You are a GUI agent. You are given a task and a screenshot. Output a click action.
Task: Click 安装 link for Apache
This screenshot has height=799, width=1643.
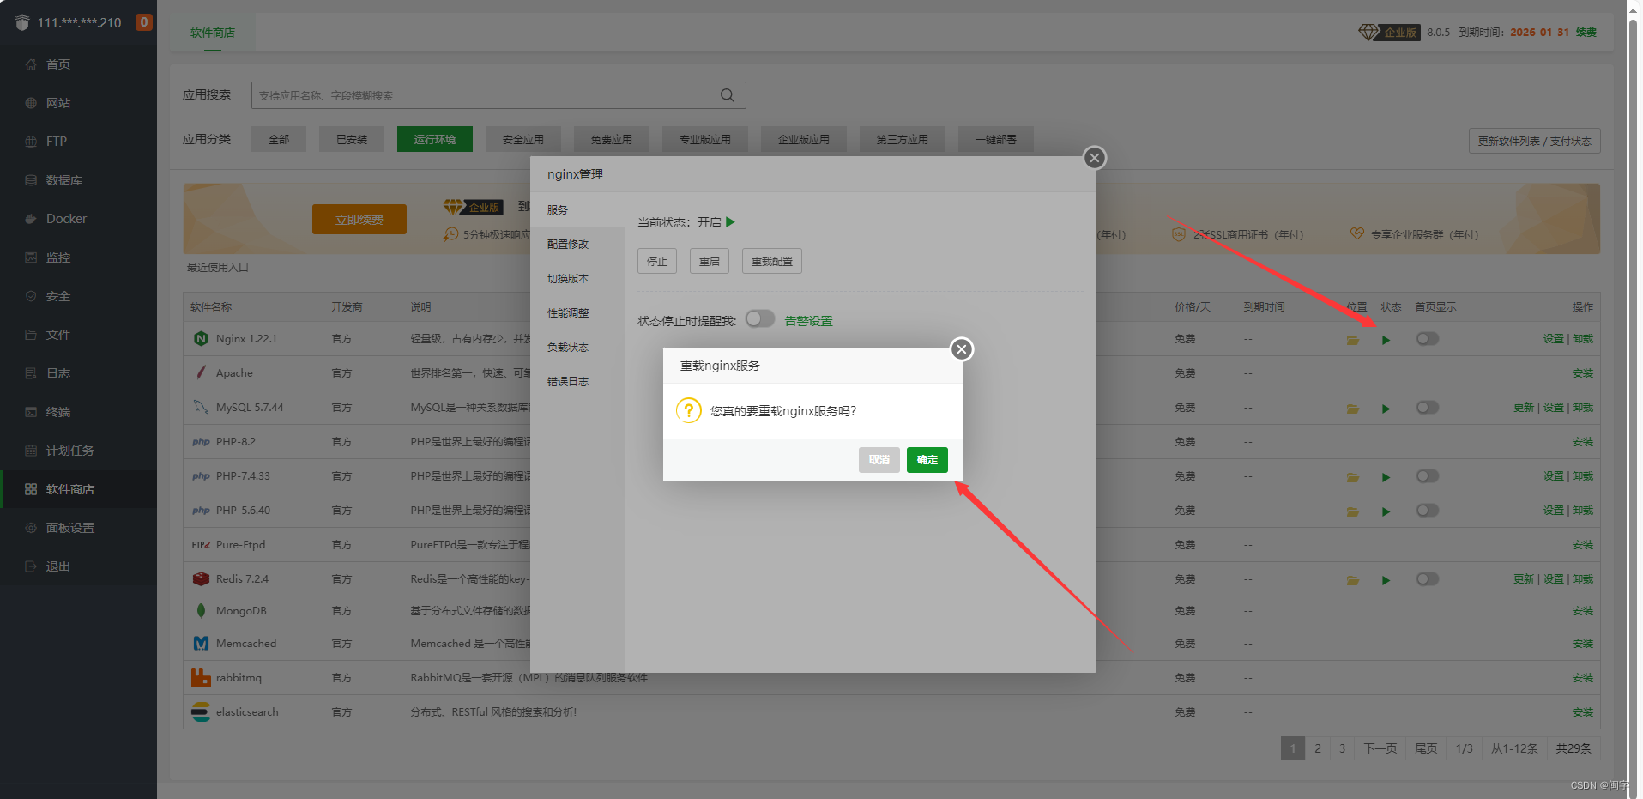coord(1582,373)
